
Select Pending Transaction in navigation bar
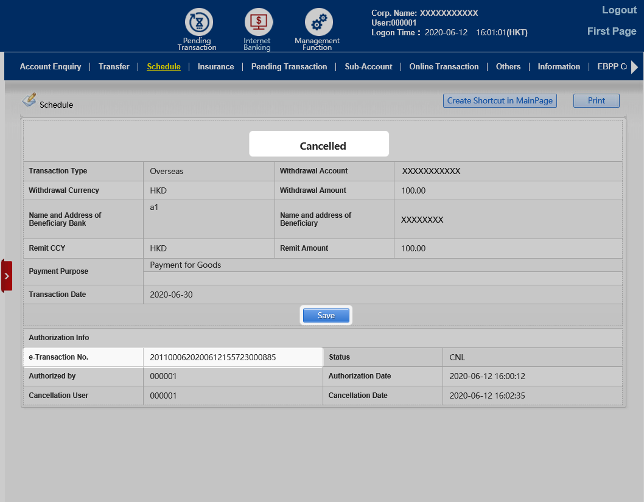pyautogui.click(x=289, y=67)
